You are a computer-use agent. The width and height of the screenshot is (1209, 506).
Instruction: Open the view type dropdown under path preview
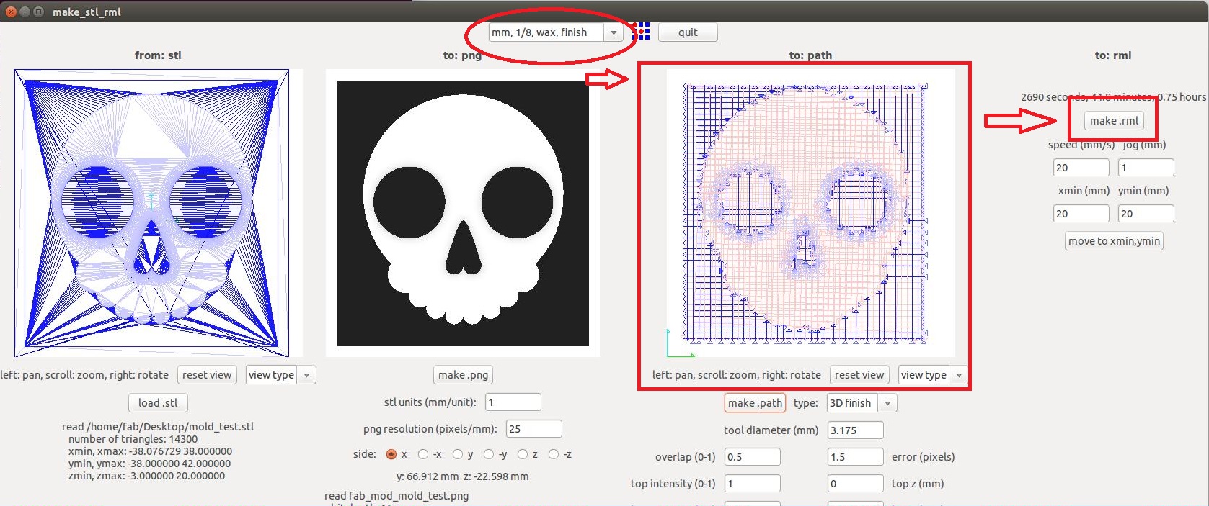(x=932, y=375)
